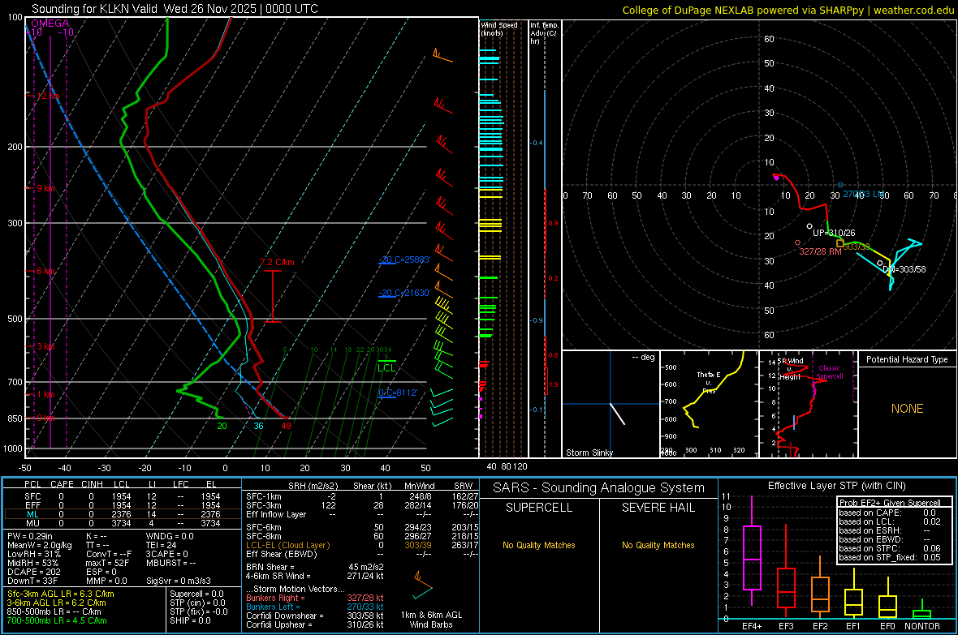This screenshot has width=958, height=635.
Task: Click the yellow NONE hazard type
Action: pyautogui.click(x=907, y=409)
